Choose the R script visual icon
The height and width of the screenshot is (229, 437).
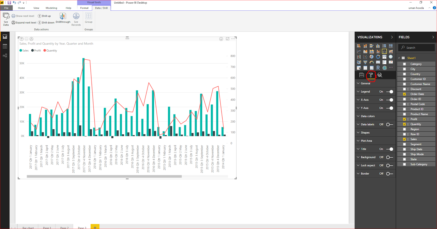click(378, 68)
